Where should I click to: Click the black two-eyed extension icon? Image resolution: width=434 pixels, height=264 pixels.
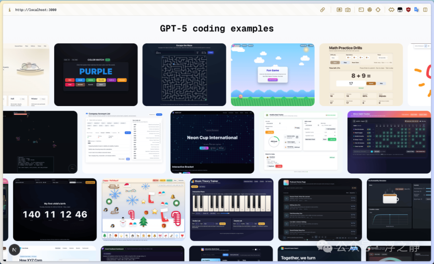tap(400, 10)
